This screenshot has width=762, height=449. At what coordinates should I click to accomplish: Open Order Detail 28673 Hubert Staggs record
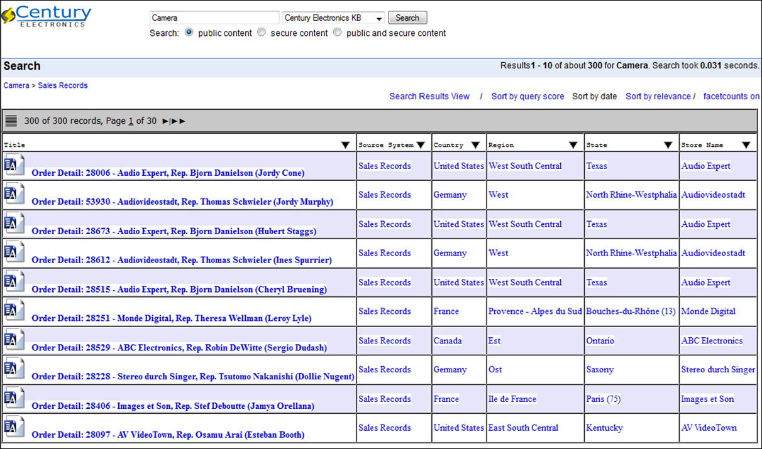[174, 231]
